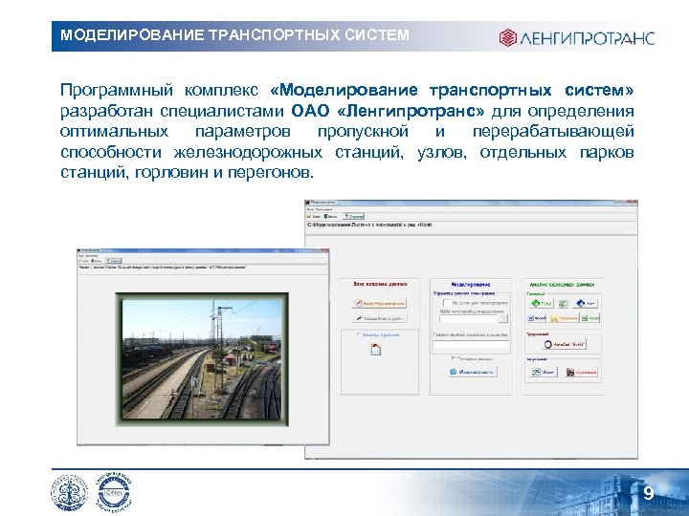This screenshot has width=689, height=516.
Task: Click the railway station photo in the left window
Action: (202, 359)
